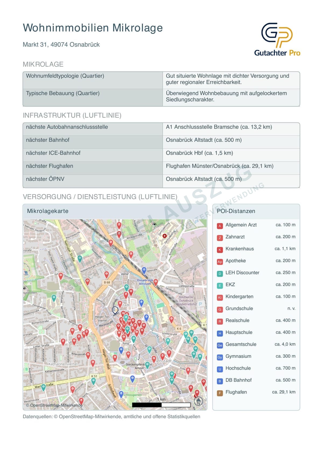Click the Ki icon for Kindergarten
The height and width of the screenshot is (457, 323).
coord(220,297)
